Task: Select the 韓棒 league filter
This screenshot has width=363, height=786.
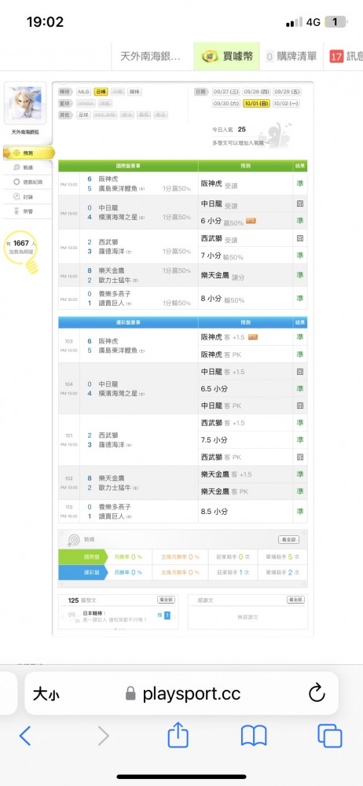Action: click(x=134, y=92)
